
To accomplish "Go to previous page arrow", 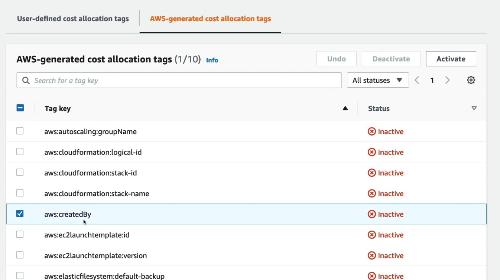I will click(417, 80).
